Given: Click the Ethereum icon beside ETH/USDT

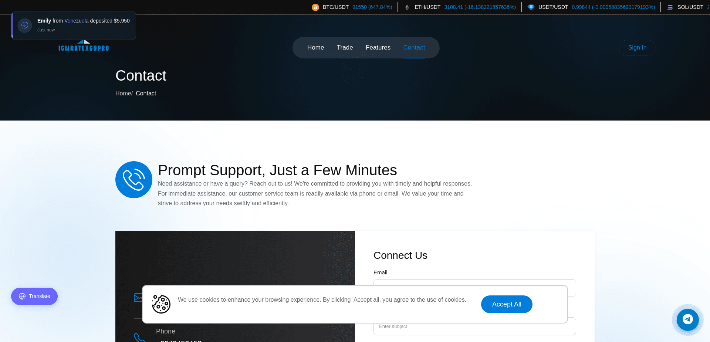Looking at the screenshot, I should click(x=407, y=7).
